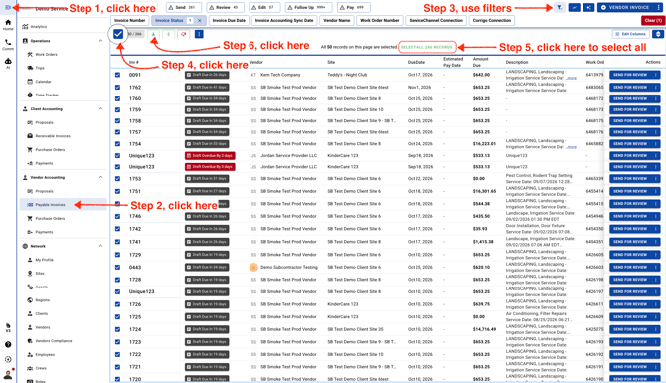
Task: Open the blue bulk actions more menu
Action: click(199, 34)
